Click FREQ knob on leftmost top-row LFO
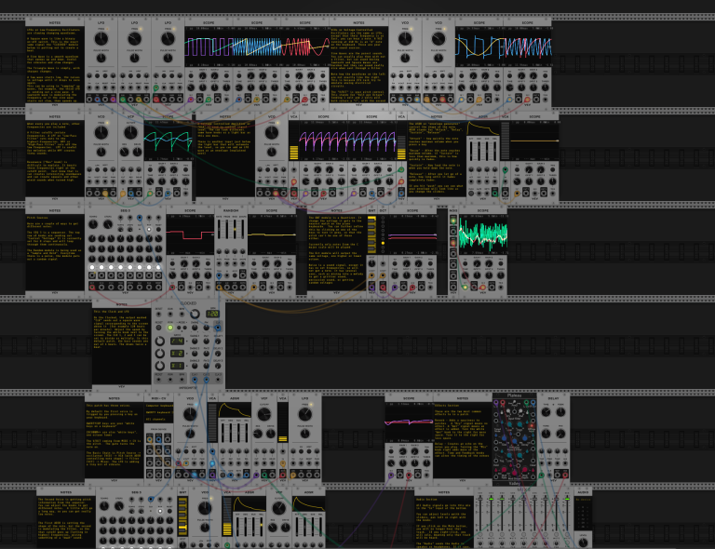Image resolution: width=715 pixels, height=549 pixels. tap(101, 39)
